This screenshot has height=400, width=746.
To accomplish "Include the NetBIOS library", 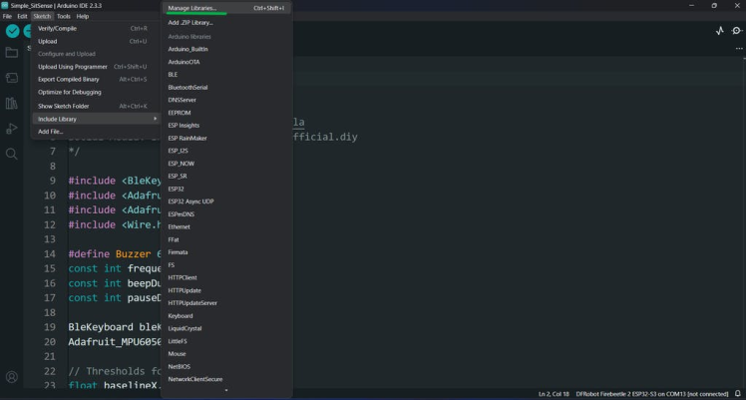I will [226, 367].
